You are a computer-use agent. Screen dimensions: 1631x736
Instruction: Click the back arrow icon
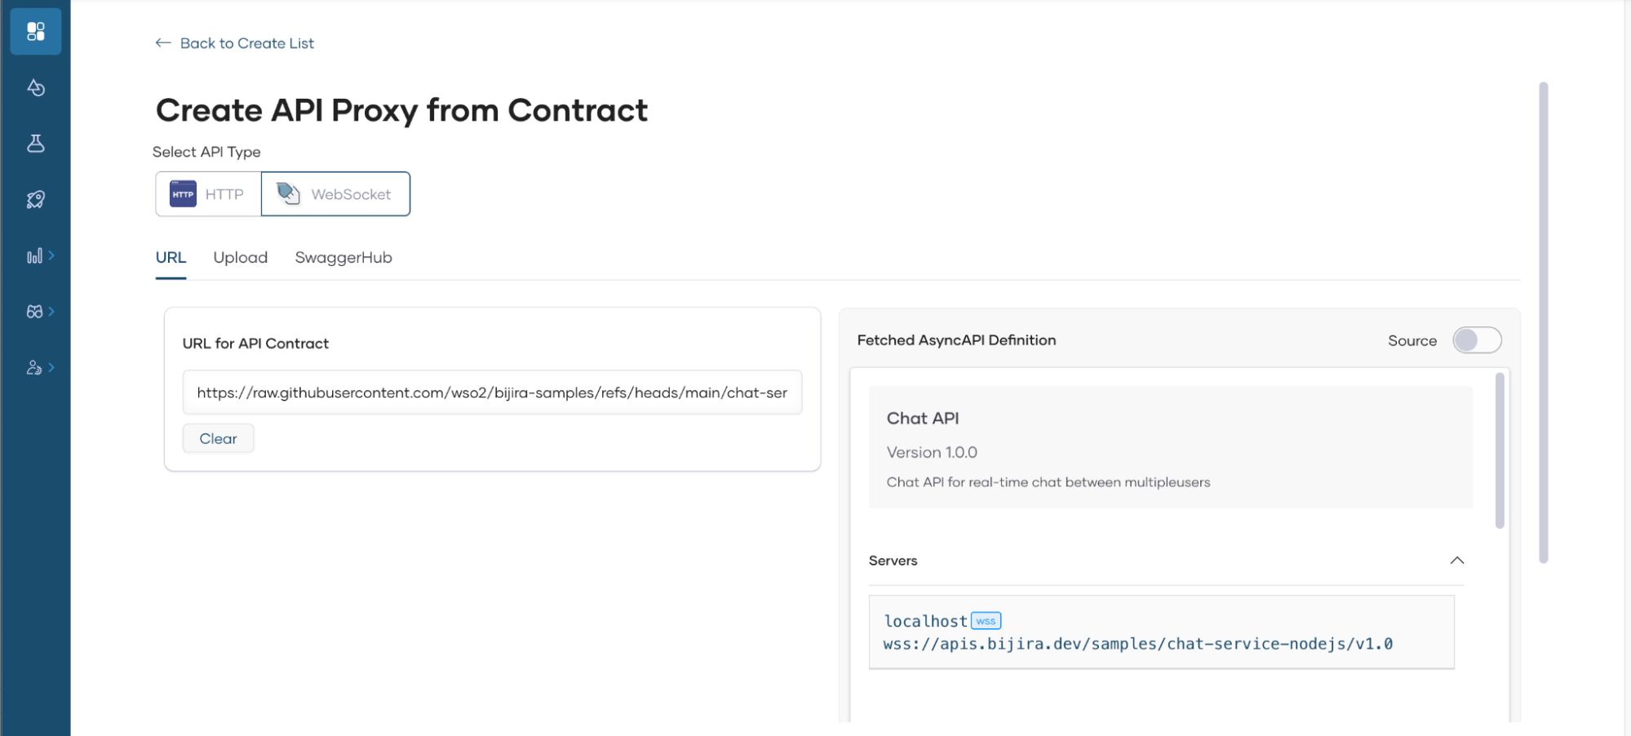163,43
